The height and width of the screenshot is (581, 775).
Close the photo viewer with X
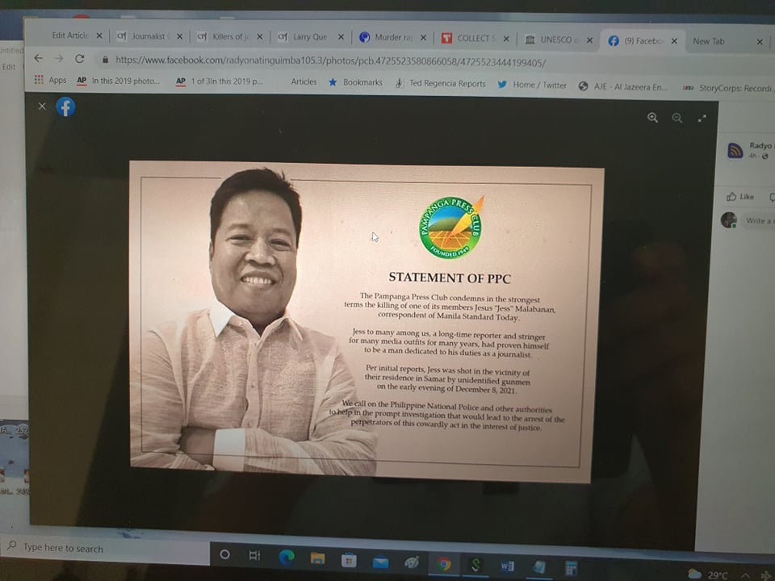tap(42, 107)
